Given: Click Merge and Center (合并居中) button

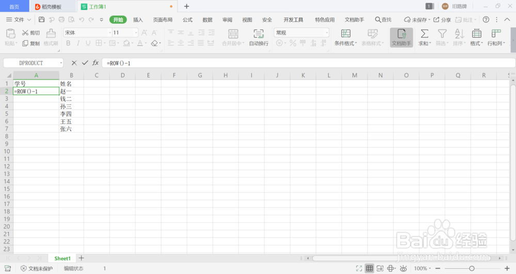Looking at the screenshot, I should coord(233,37).
